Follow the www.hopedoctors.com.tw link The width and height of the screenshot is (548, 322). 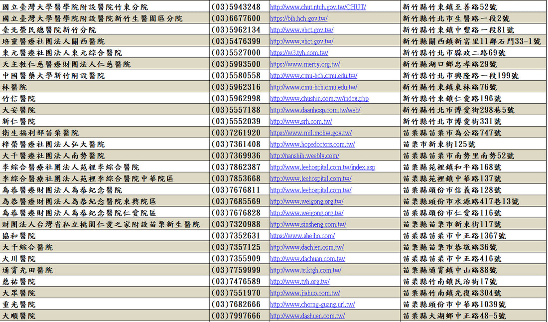pos(312,145)
